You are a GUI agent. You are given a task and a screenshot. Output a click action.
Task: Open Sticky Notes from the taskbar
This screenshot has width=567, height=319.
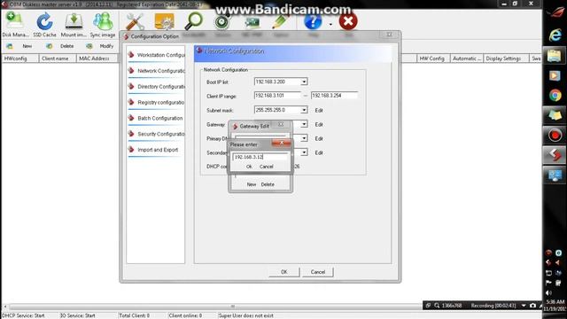pyautogui.click(x=555, y=115)
